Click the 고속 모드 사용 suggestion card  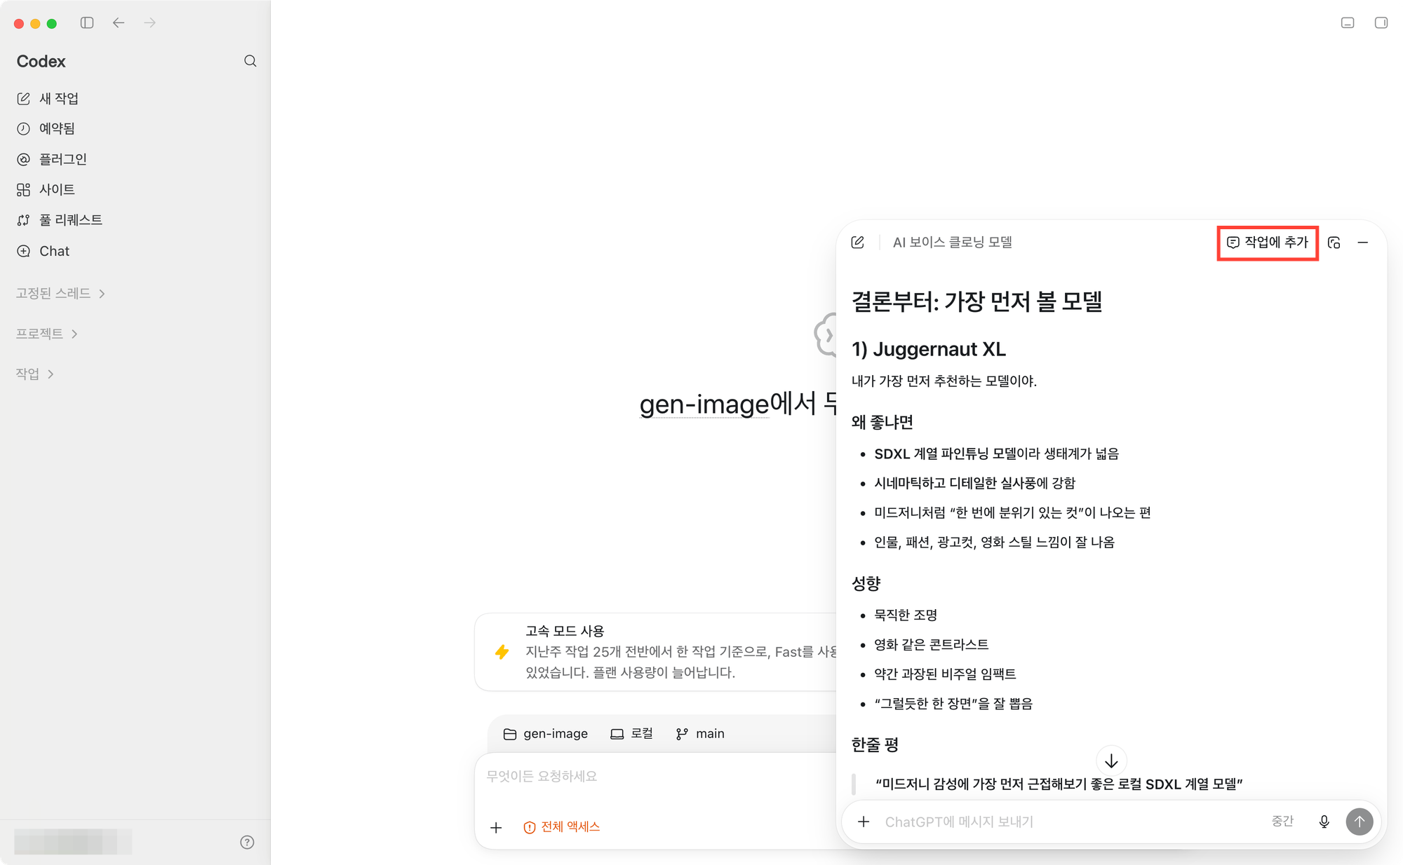click(657, 652)
